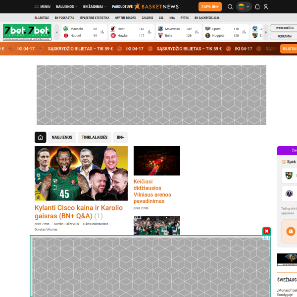Show previous scores with left arrow
The height and width of the screenshot is (297, 297).
(56, 32)
